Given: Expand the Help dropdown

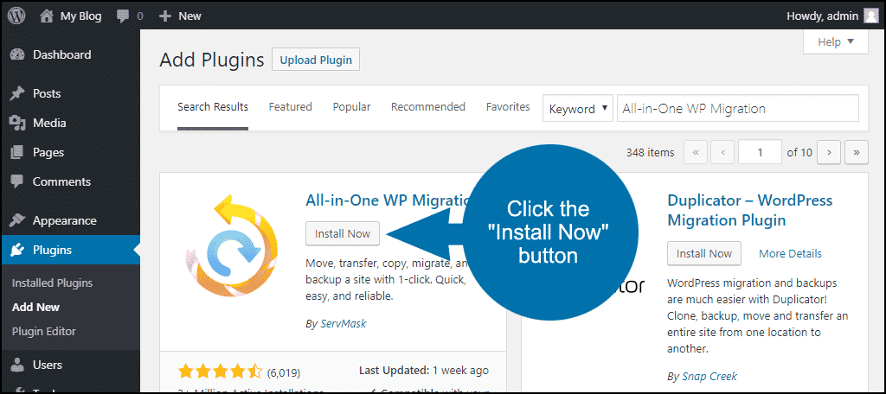Looking at the screenshot, I should [836, 41].
